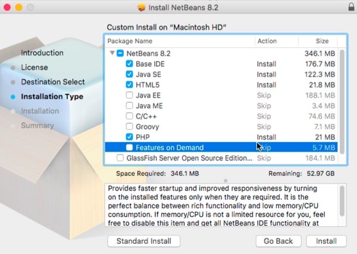
Task: Click the Java ME label
Action: (149, 106)
